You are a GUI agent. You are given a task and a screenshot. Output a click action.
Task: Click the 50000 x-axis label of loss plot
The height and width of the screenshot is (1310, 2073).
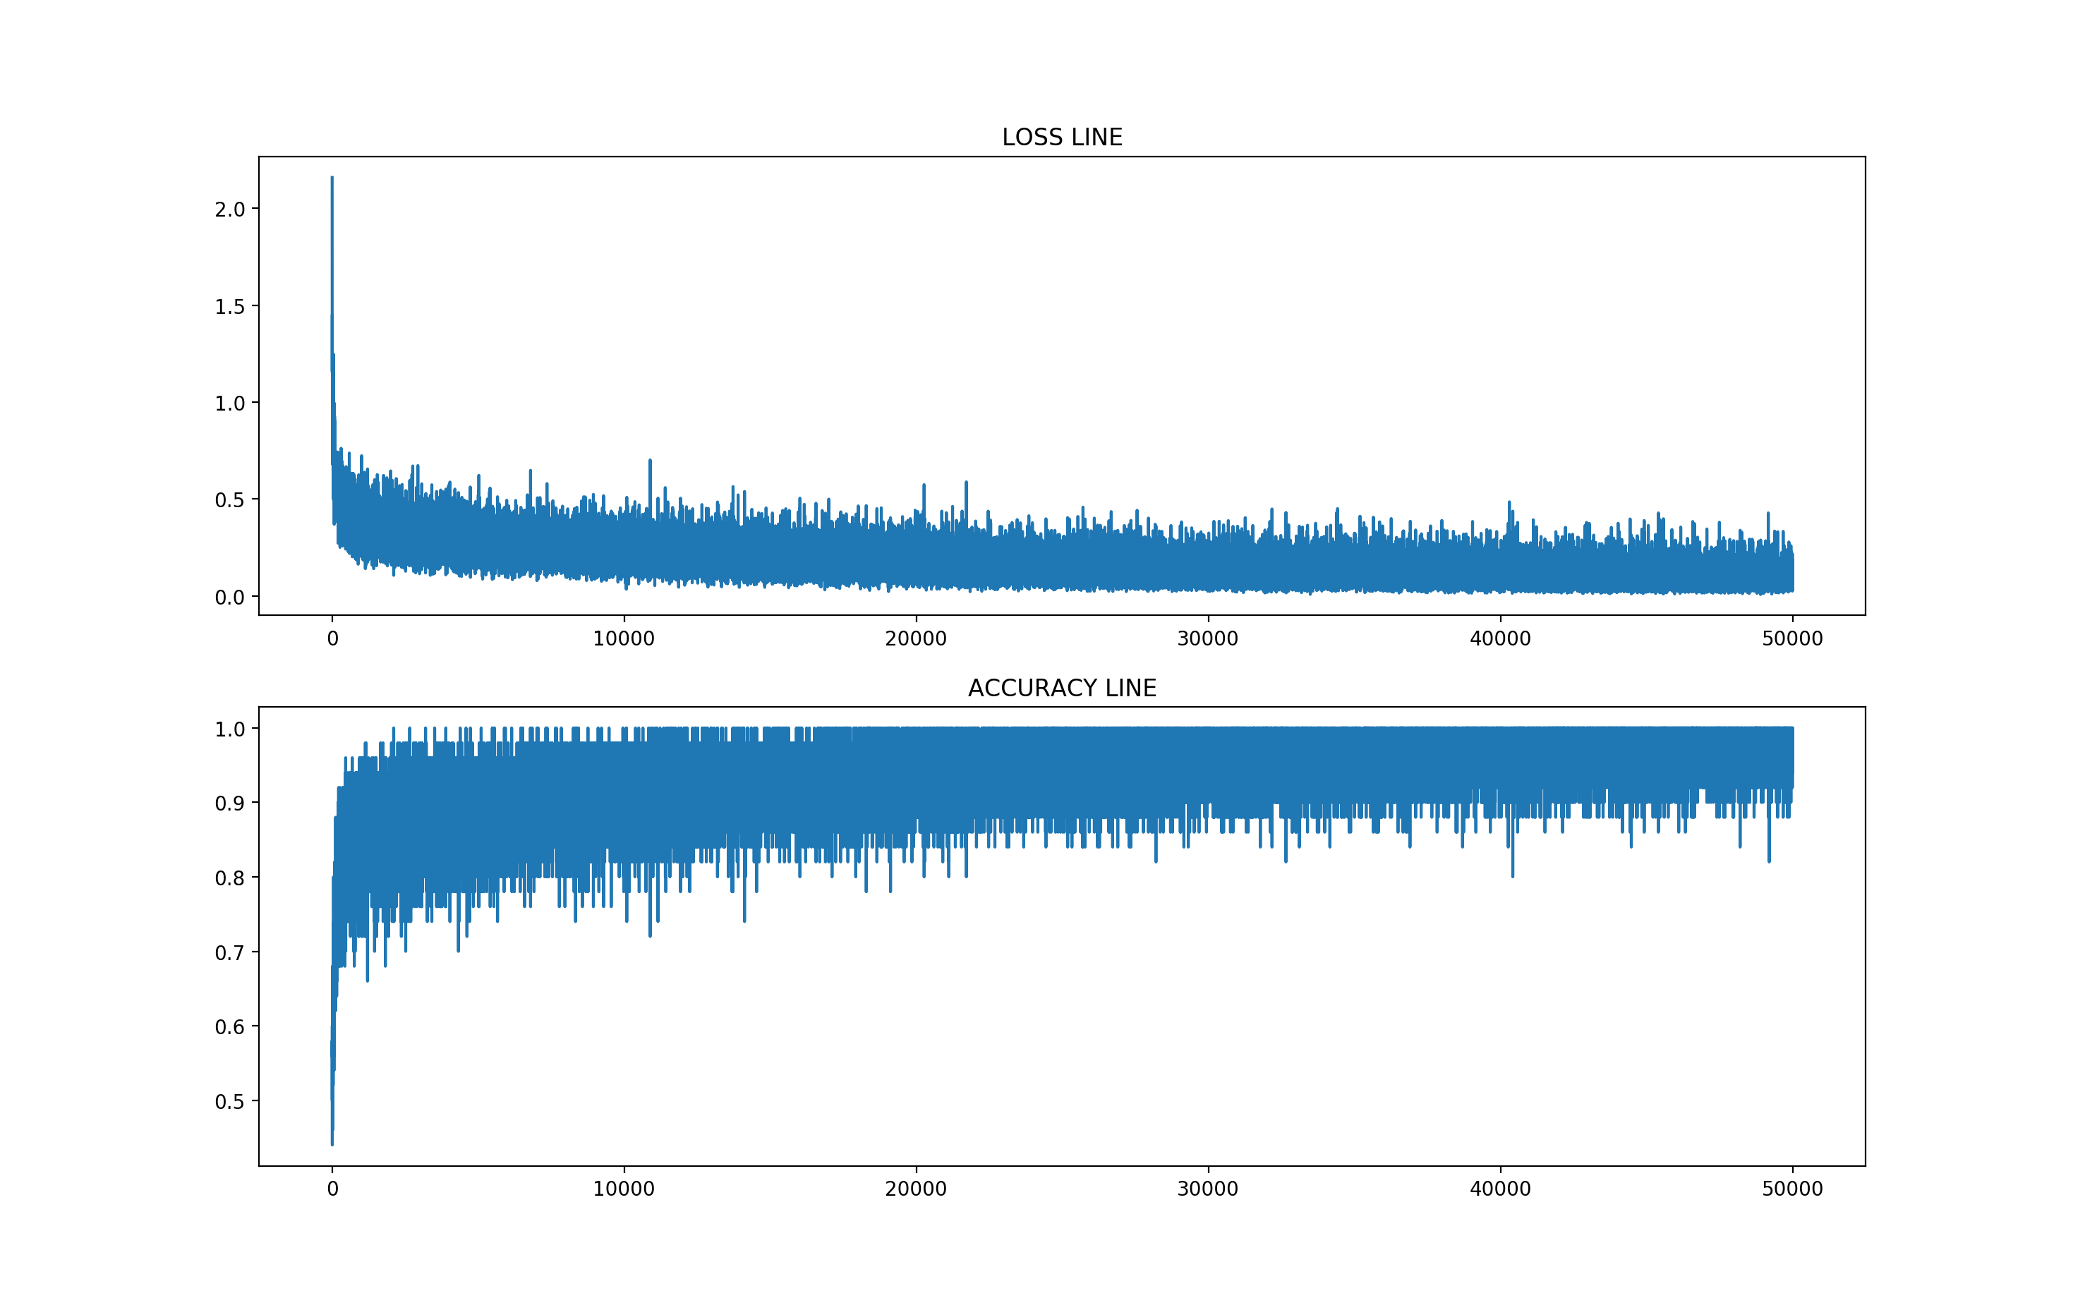(1792, 638)
